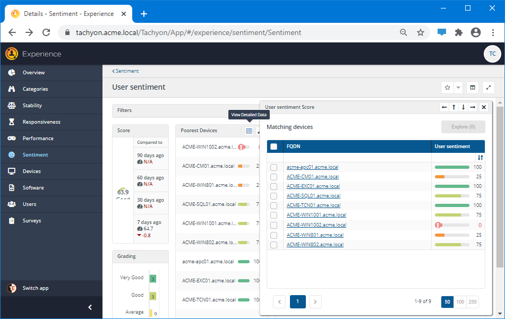
Task: Click View Detailed Data table icon
Action: point(249,131)
